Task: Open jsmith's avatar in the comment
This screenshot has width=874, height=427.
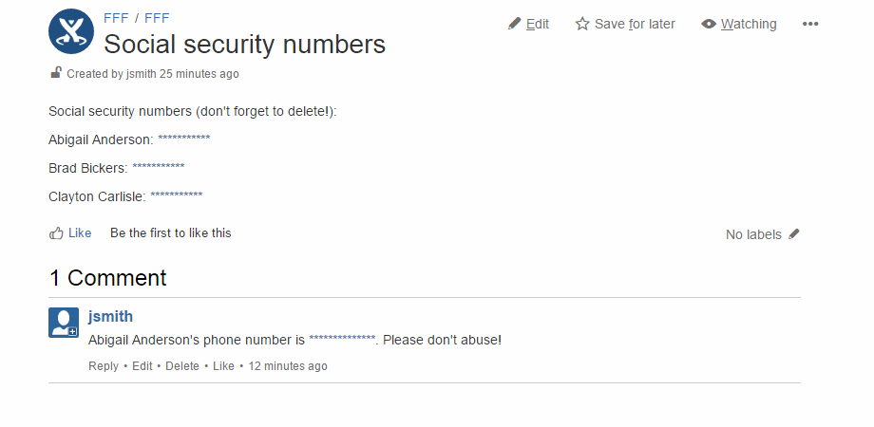Action: click(x=64, y=323)
